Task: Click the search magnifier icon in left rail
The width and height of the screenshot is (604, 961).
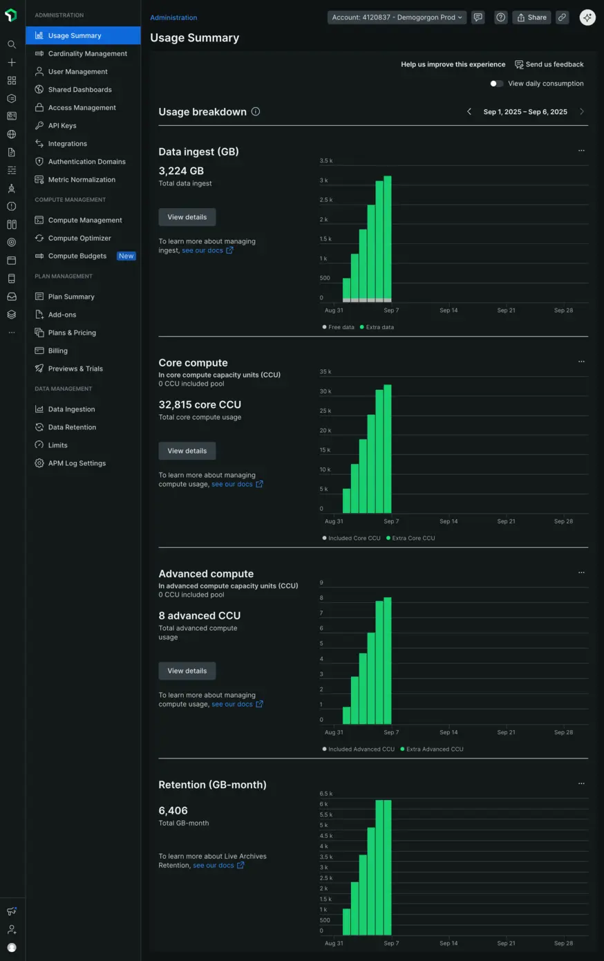Action: click(x=12, y=44)
